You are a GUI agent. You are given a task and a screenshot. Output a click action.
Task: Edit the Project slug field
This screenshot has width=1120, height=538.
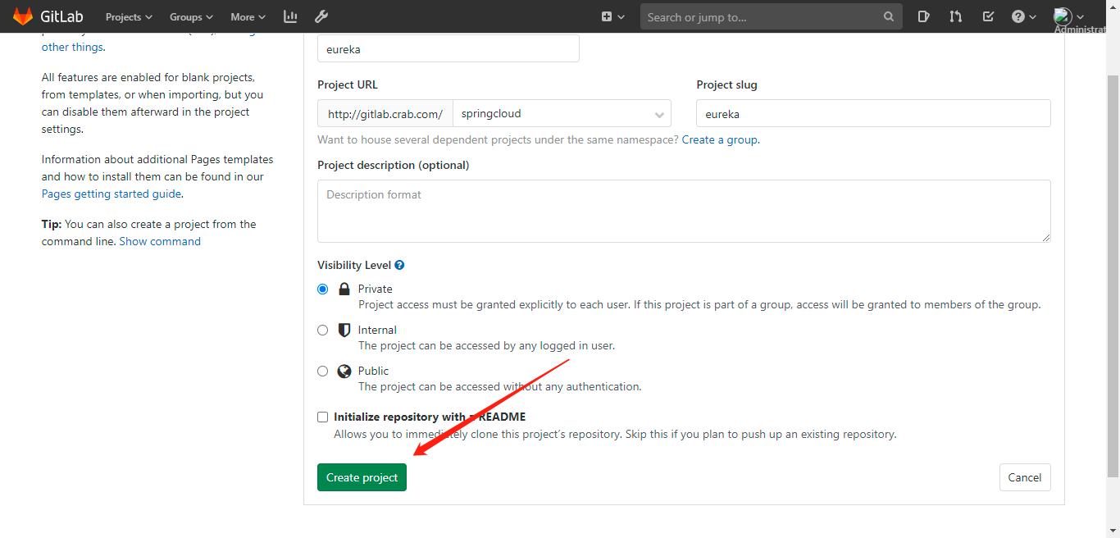point(873,113)
